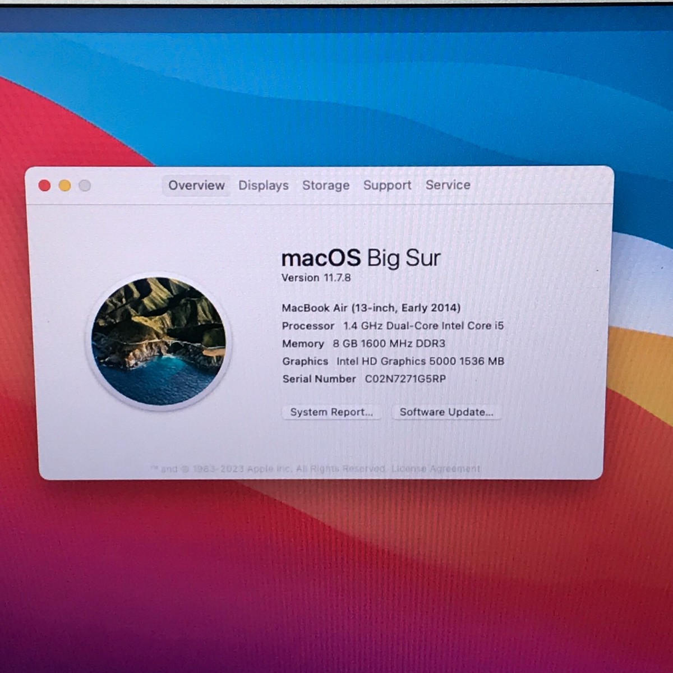Switch to the Overview tab

pyautogui.click(x=196, y=185)
